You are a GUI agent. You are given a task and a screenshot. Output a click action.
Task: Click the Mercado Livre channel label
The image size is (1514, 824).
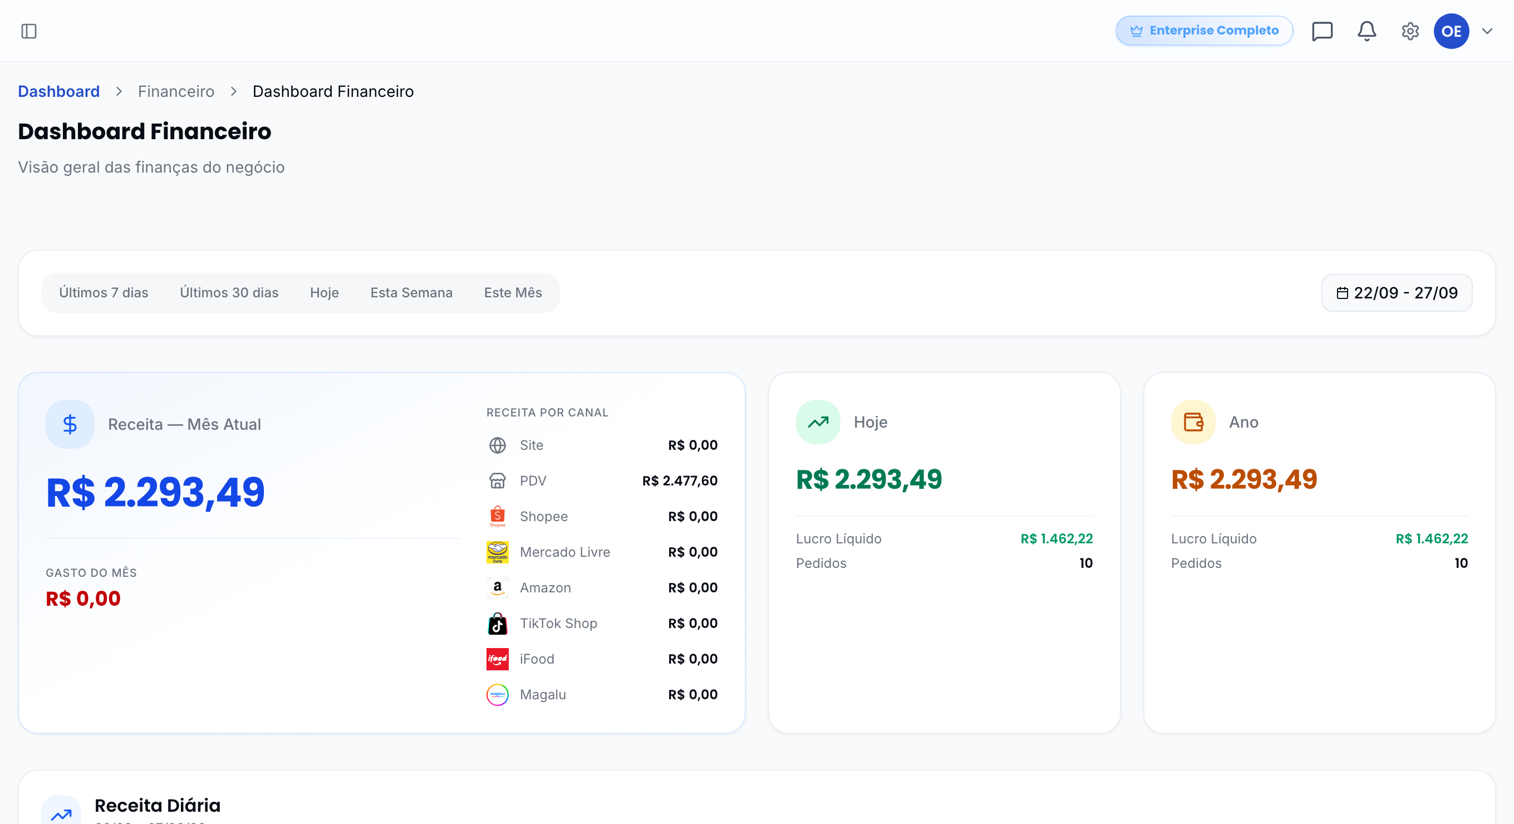(565, 552)
